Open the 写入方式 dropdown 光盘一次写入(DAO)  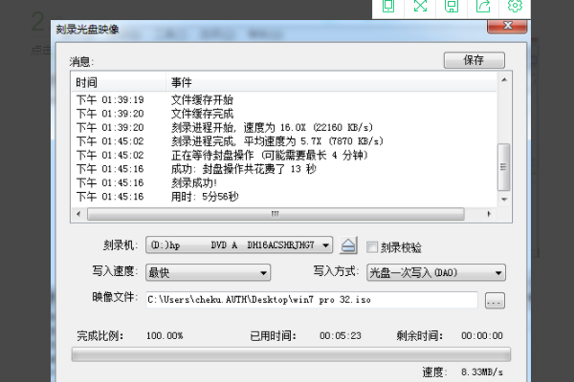tap(436, 272)
